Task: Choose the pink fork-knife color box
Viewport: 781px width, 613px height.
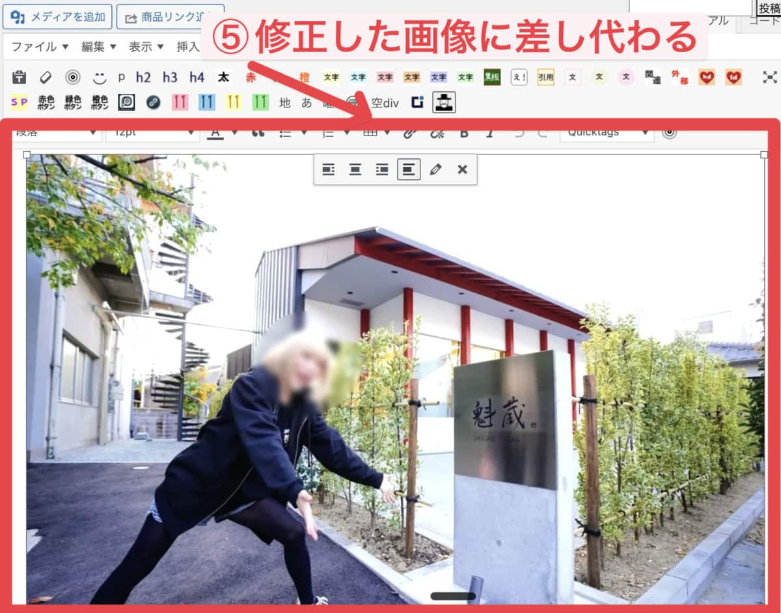Action: pyautogui.click(x=180, y=102)
